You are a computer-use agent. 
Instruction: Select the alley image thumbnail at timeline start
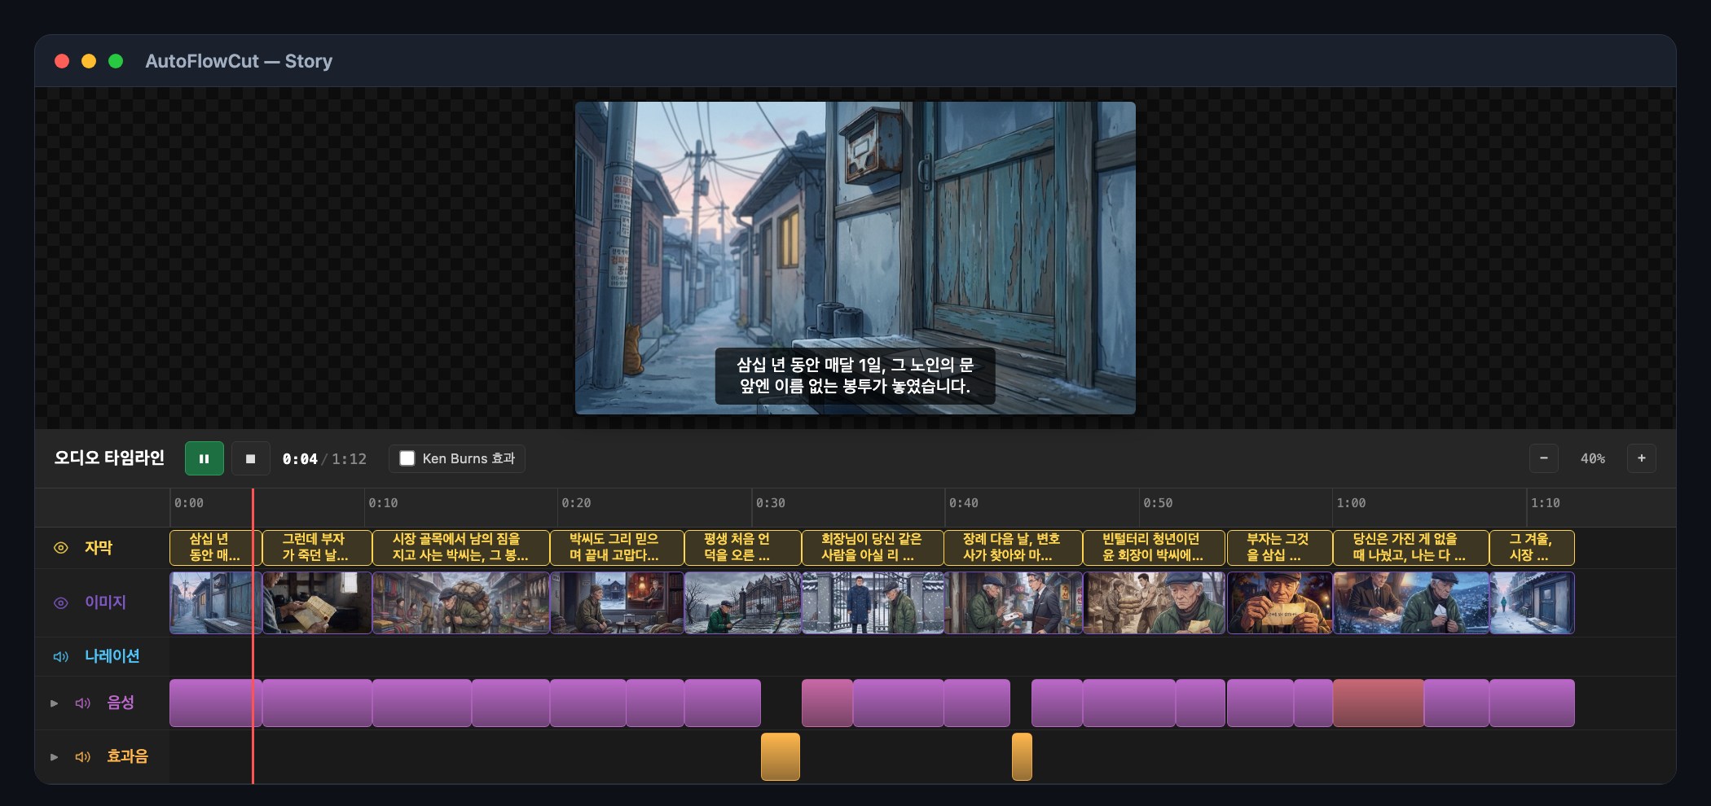tap(216, 602)
